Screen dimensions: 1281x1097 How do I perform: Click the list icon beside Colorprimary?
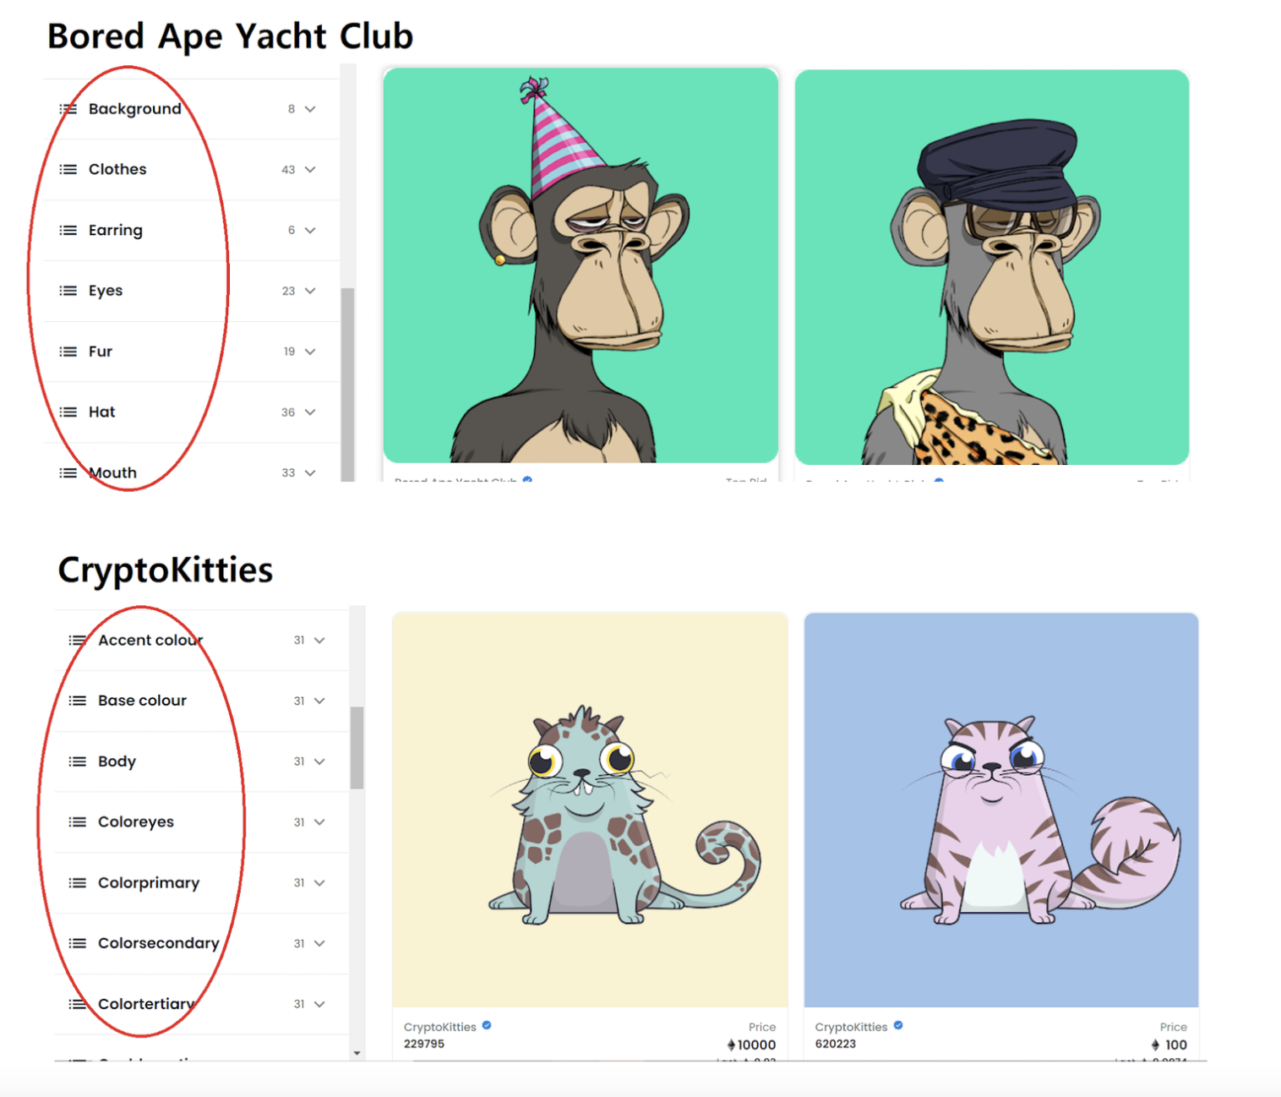(x=78, y=883)
